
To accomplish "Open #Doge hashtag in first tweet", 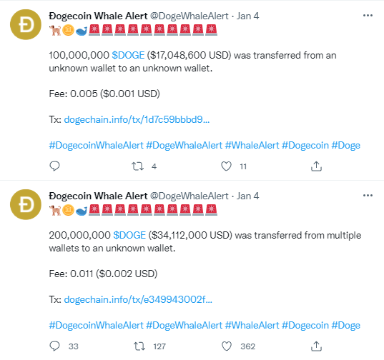I will 346,145.
